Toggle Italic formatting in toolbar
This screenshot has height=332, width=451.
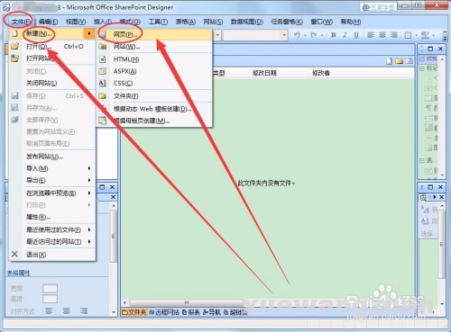coord(345,35)
